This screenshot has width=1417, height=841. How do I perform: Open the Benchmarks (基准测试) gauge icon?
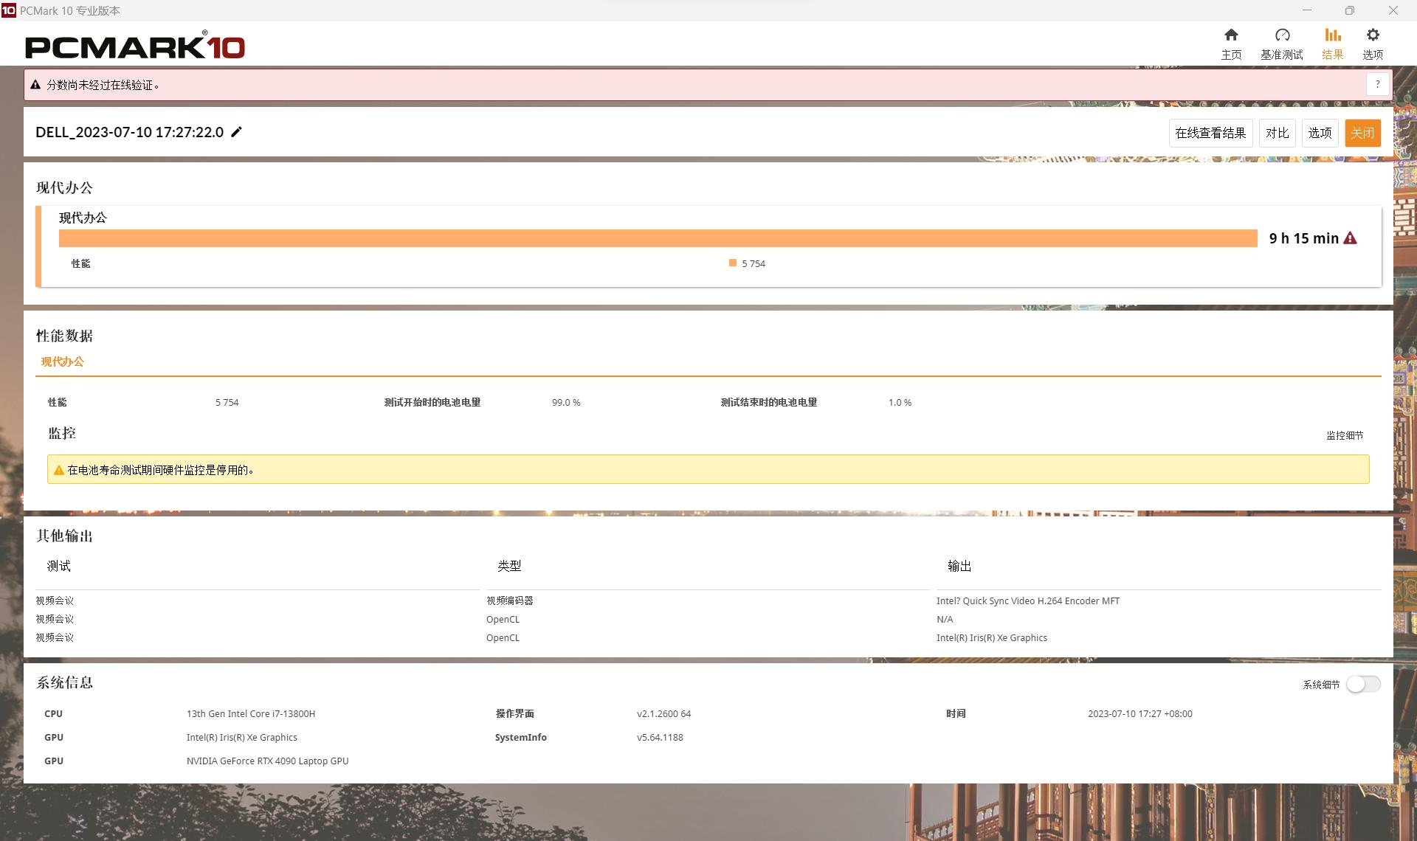(x=1282, y=35)
